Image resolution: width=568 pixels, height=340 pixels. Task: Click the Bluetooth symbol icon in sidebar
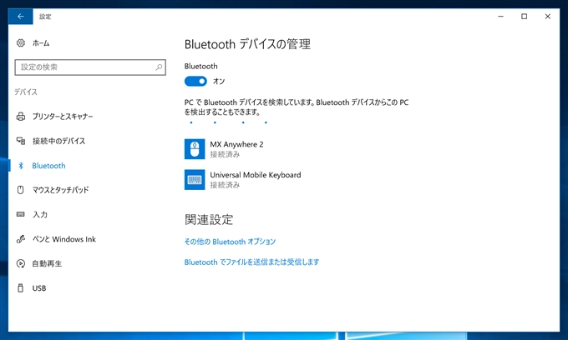(x=21, y=166)
